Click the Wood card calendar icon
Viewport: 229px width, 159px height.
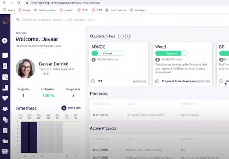tap(157, 81)
